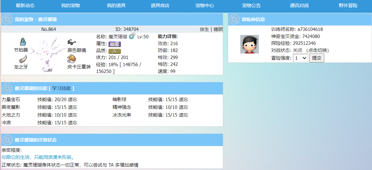
Task: Click the pokeball icon in 技能 header
Action: coord(7,88)
